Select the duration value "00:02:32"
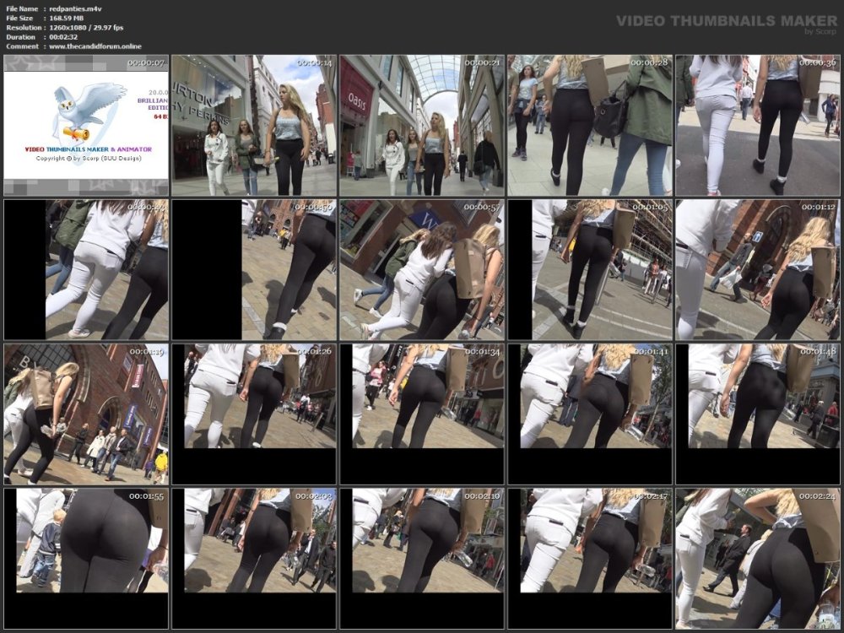844x633 pixels. pyautogui.click(x=63, y=37)
